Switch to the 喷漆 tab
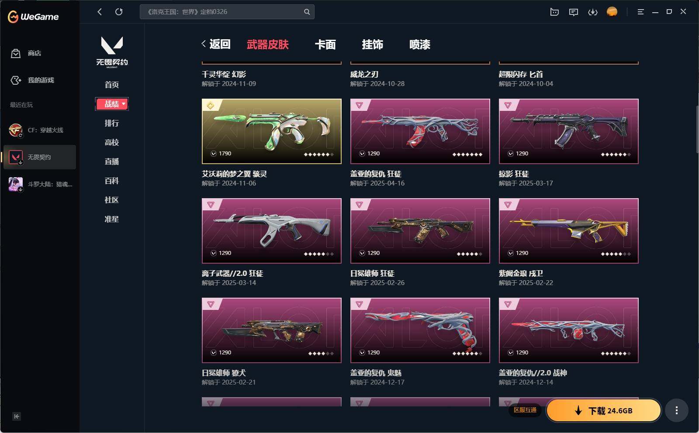This screenshot has height=433, width=699. click(420, 45)
